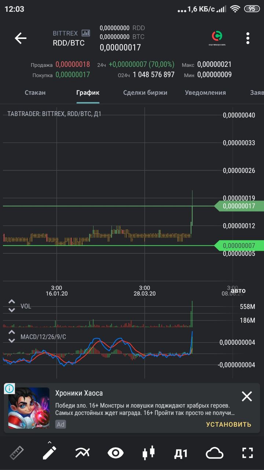Go back using the arrow icon
The height and width of the screenshot is (470, 264).
click(21, 38)
